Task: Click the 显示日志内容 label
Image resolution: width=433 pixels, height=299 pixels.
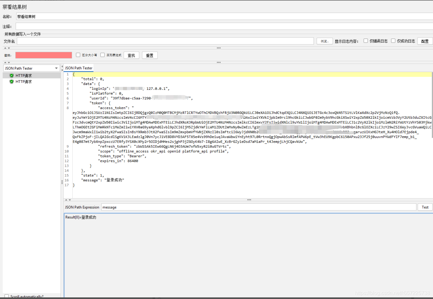Action: pos(346,41)
